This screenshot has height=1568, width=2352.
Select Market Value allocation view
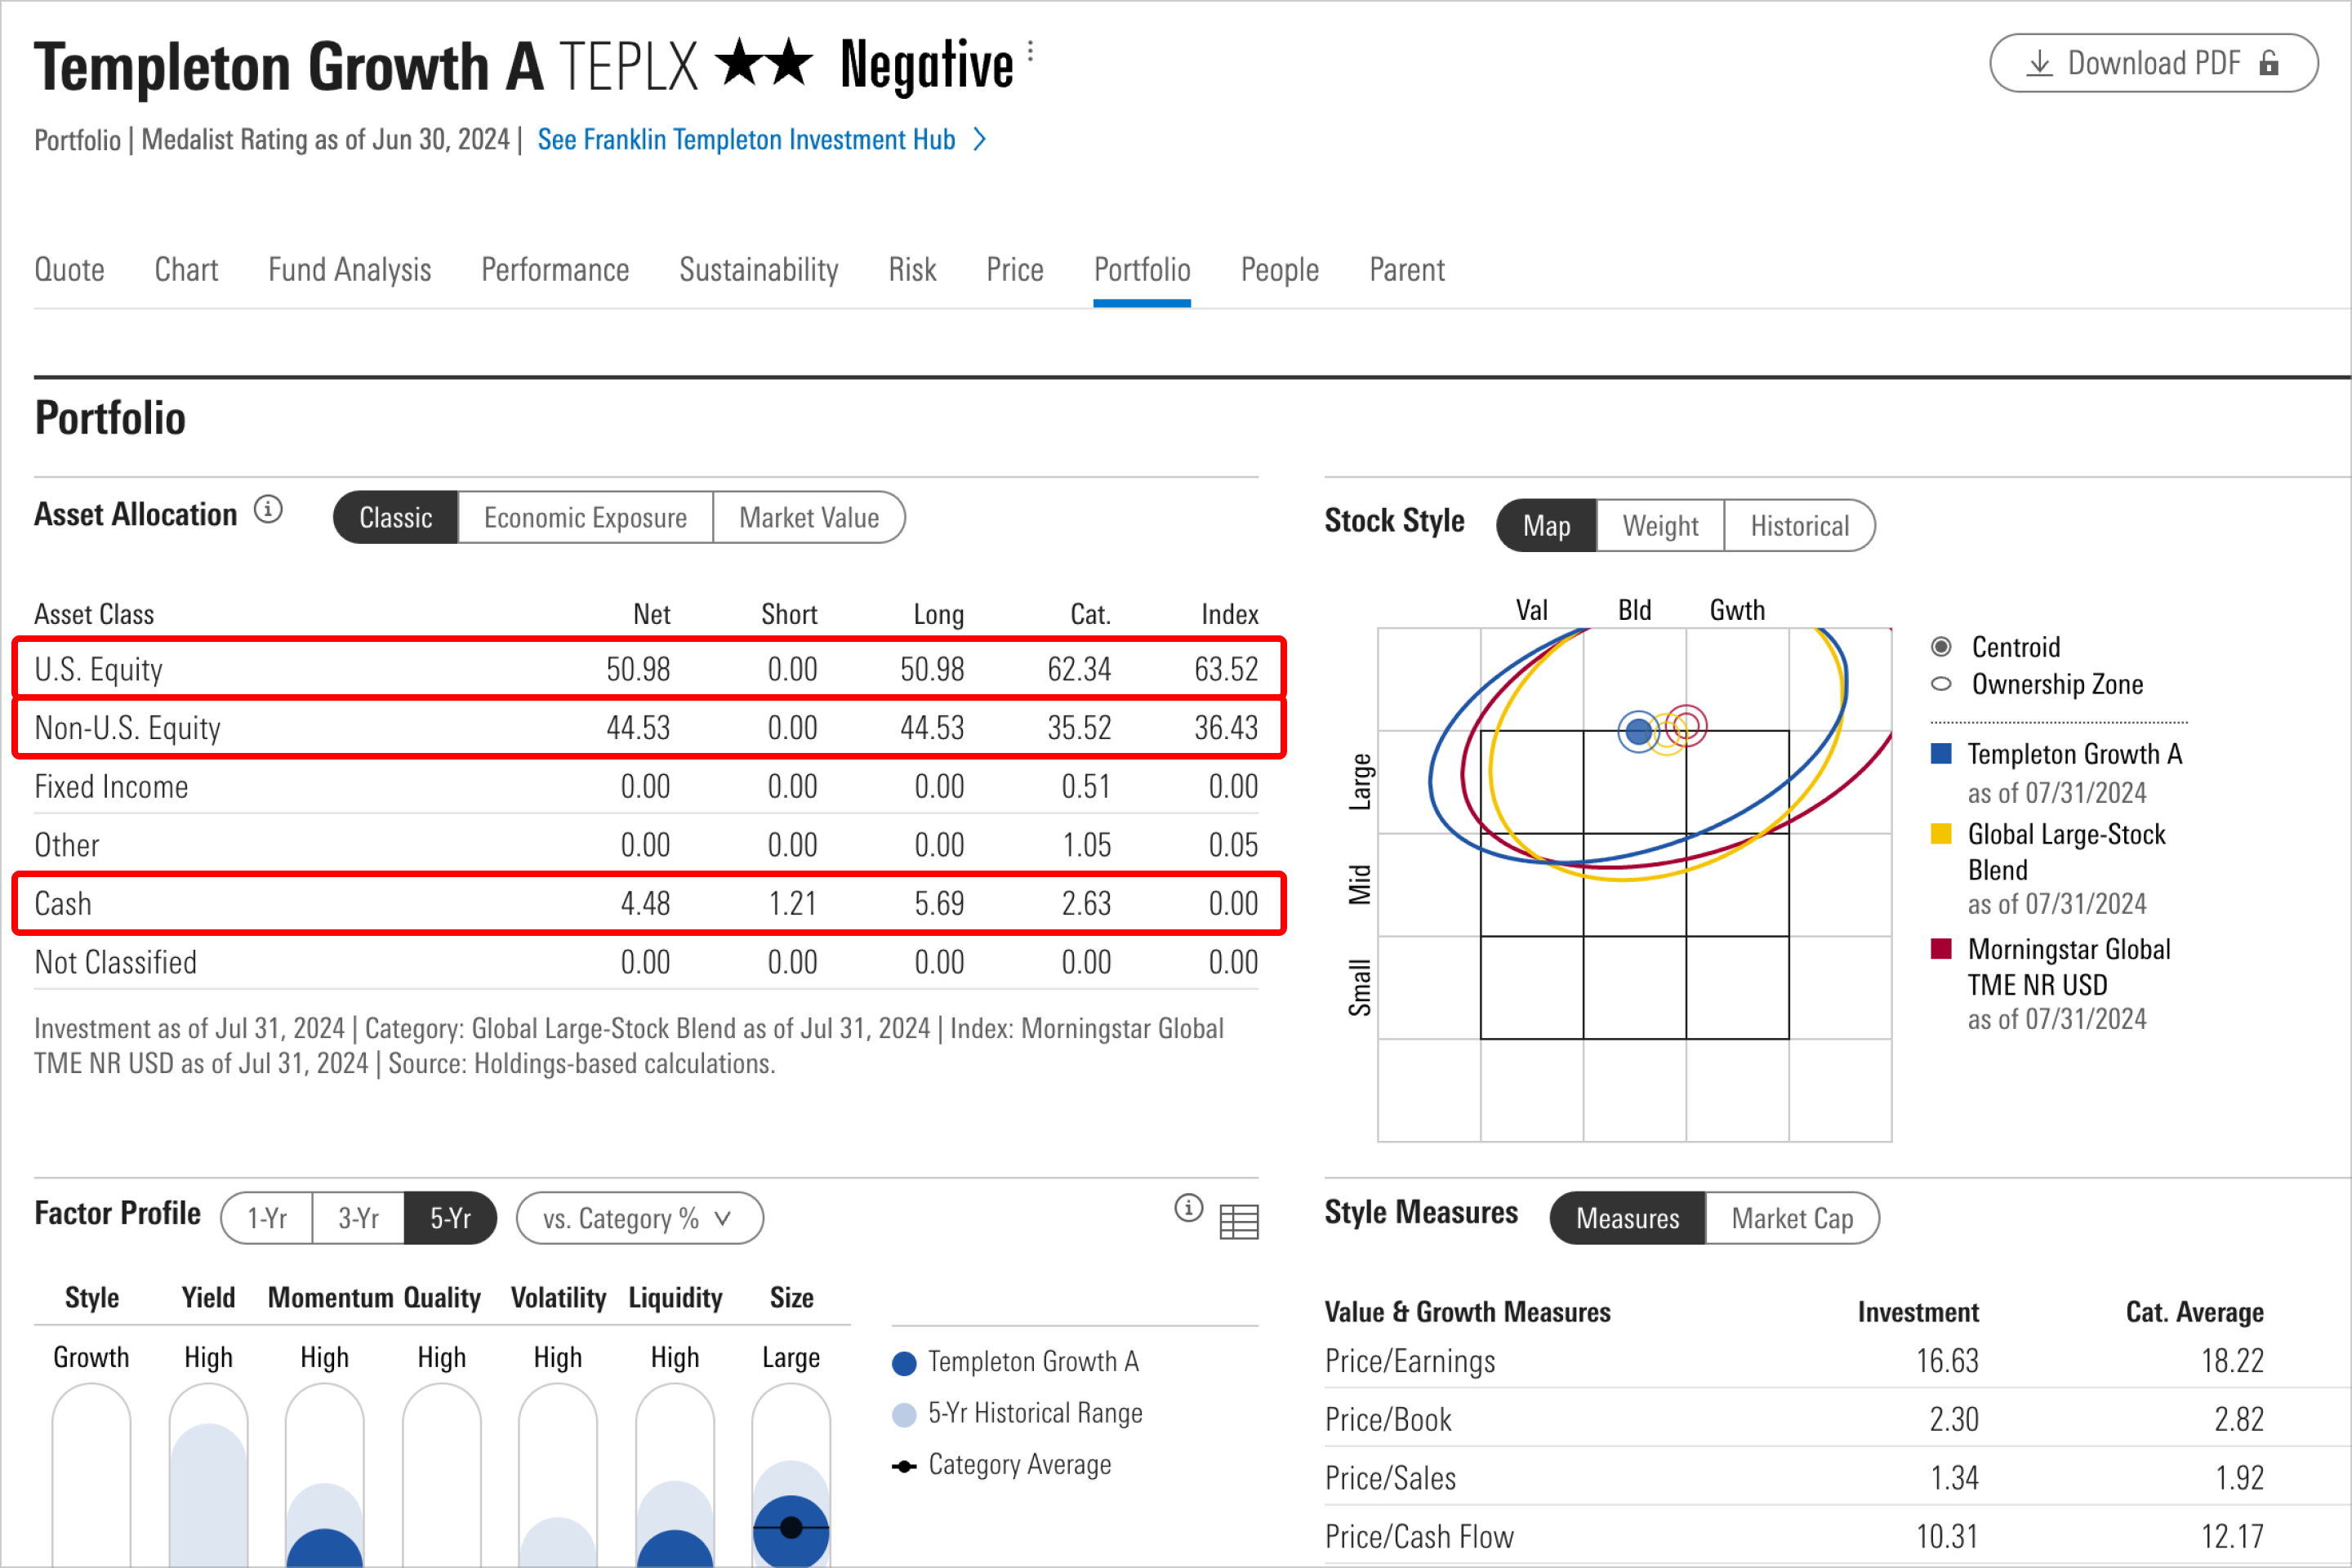[x=809, y=518]
